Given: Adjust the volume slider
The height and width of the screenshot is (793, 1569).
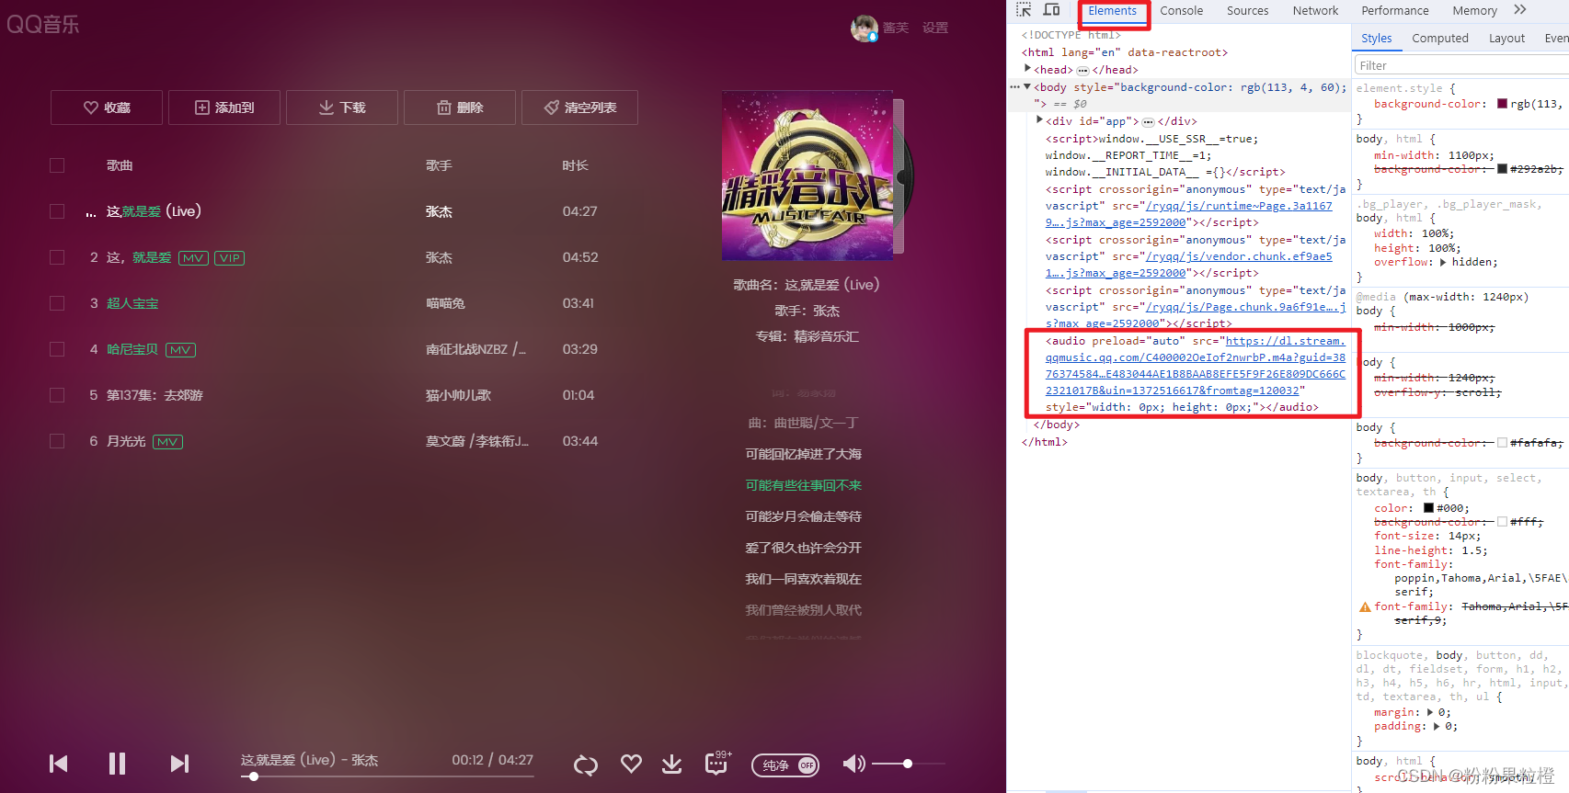Looking at the screenshot, I should 908,764.
